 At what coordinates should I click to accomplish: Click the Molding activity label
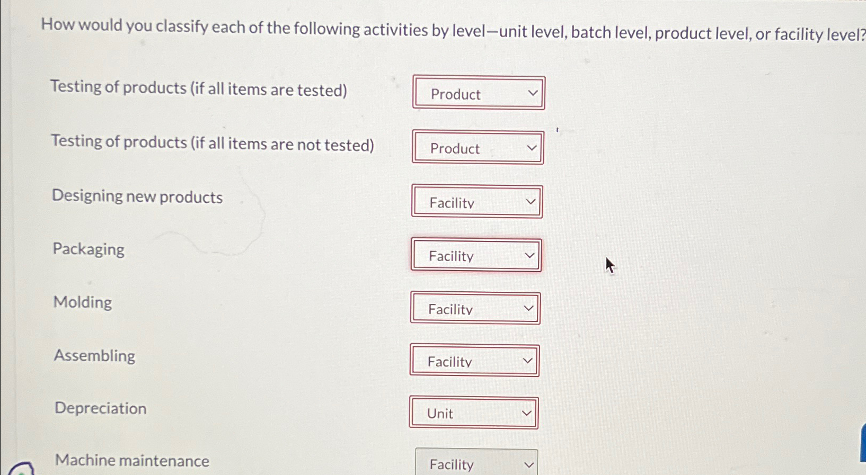(x=82, y=302)
